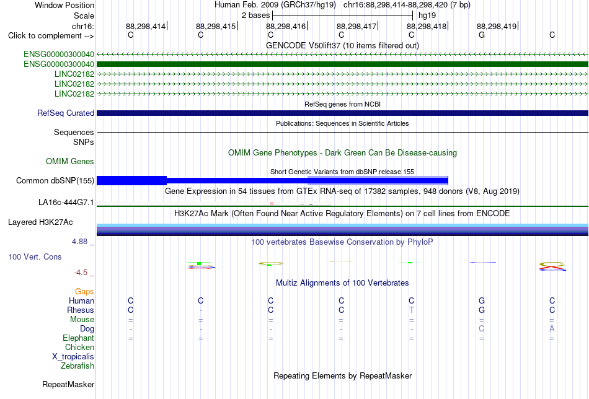The width and height of the screenshot is (589, 399).
Task: Click the RepeatMasker track label
Action: pyautogui.click(x=68, y=384)
